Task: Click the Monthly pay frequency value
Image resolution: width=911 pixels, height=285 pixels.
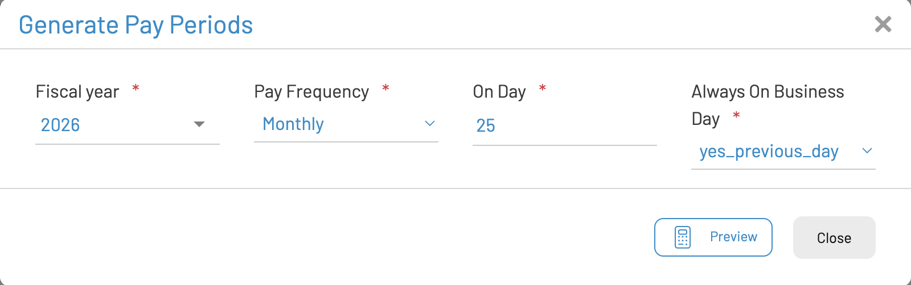Action: (293, 124)
